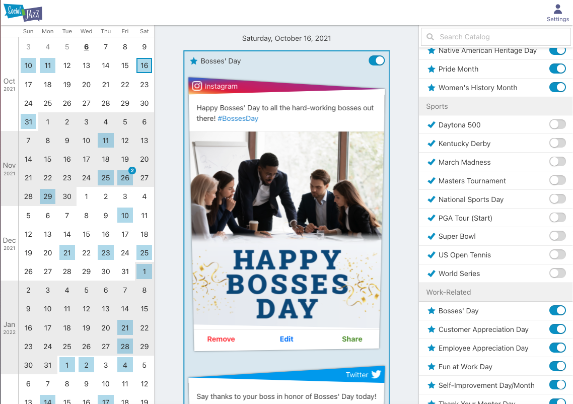The image size is (573, 404).
Task: Click the #BossesDay hashtag link
Action: (x=238, y=118)
